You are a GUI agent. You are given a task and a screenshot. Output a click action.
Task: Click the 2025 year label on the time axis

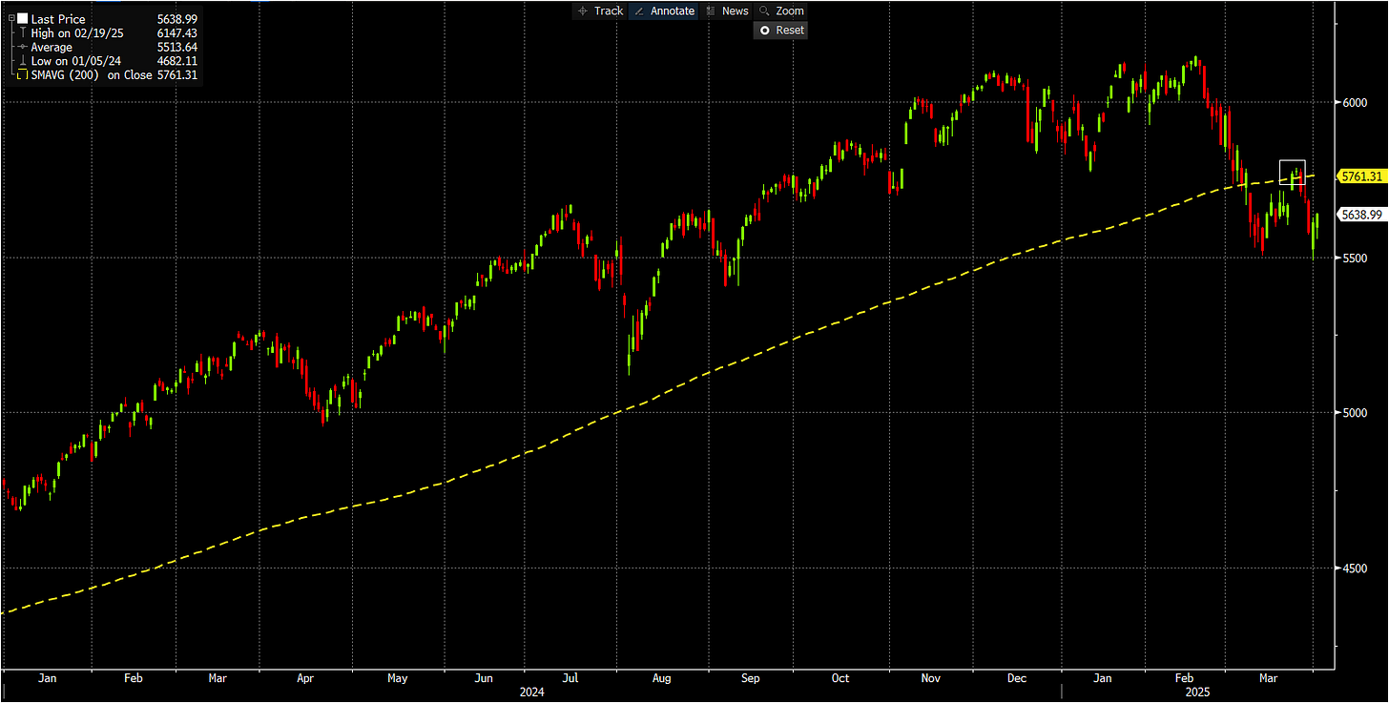click(1196, 693)
